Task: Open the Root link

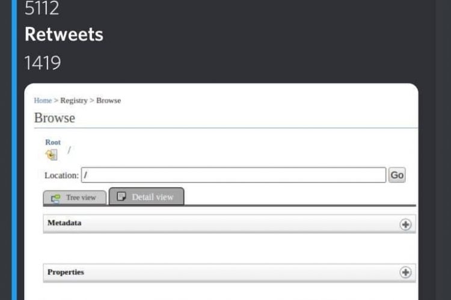Action: pos(53,142)
